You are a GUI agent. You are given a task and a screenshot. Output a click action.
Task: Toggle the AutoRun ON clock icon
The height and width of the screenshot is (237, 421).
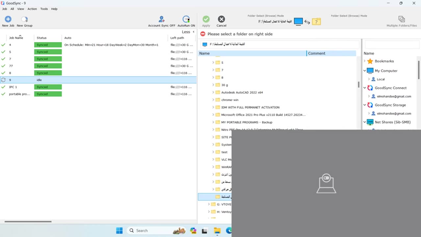tap(186, 19)
